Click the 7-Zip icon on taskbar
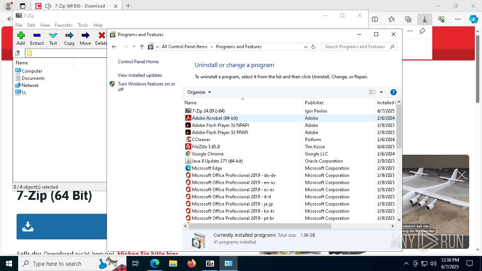This screenshot has height=271, width=482. tap(210, 263)
